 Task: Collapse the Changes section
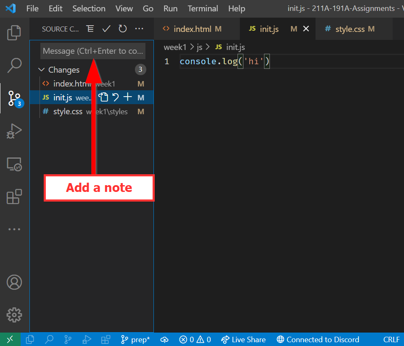click(42, 70)
